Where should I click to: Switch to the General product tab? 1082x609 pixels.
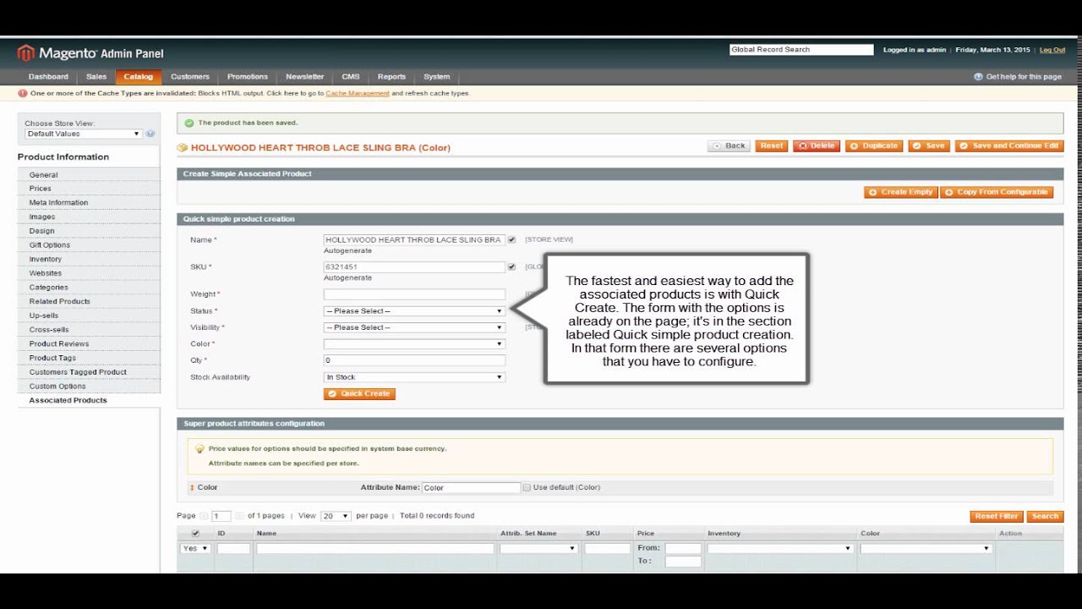(x=89, y=175)
